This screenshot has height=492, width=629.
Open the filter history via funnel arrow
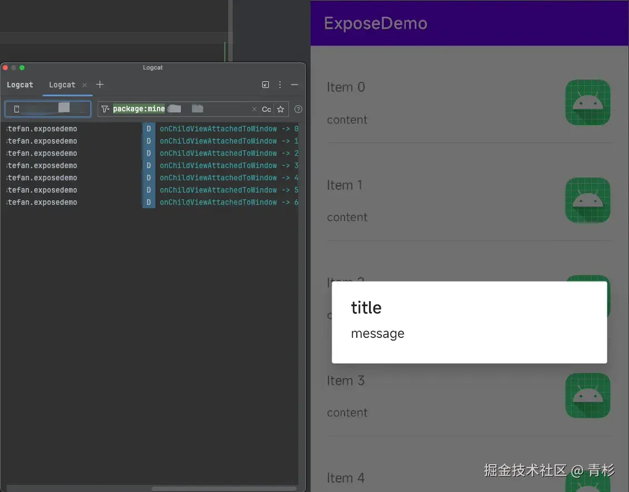click(x=109, y=109)
